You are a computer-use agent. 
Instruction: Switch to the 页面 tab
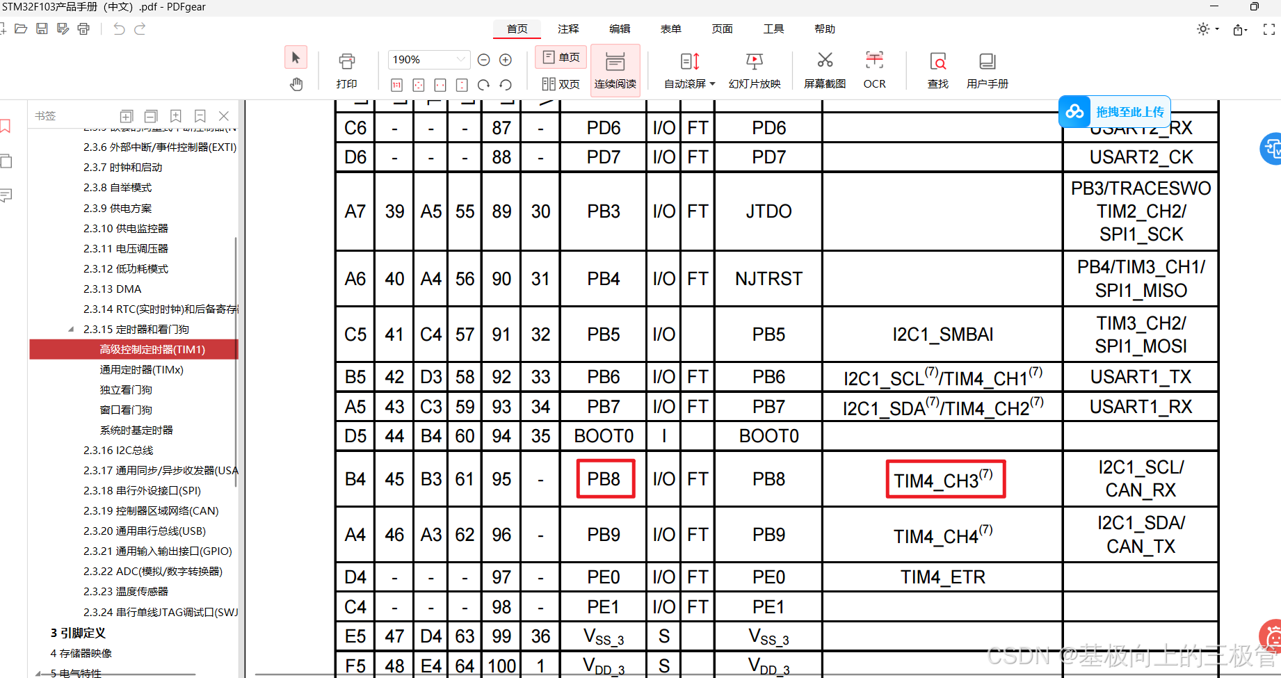(723, 29)
